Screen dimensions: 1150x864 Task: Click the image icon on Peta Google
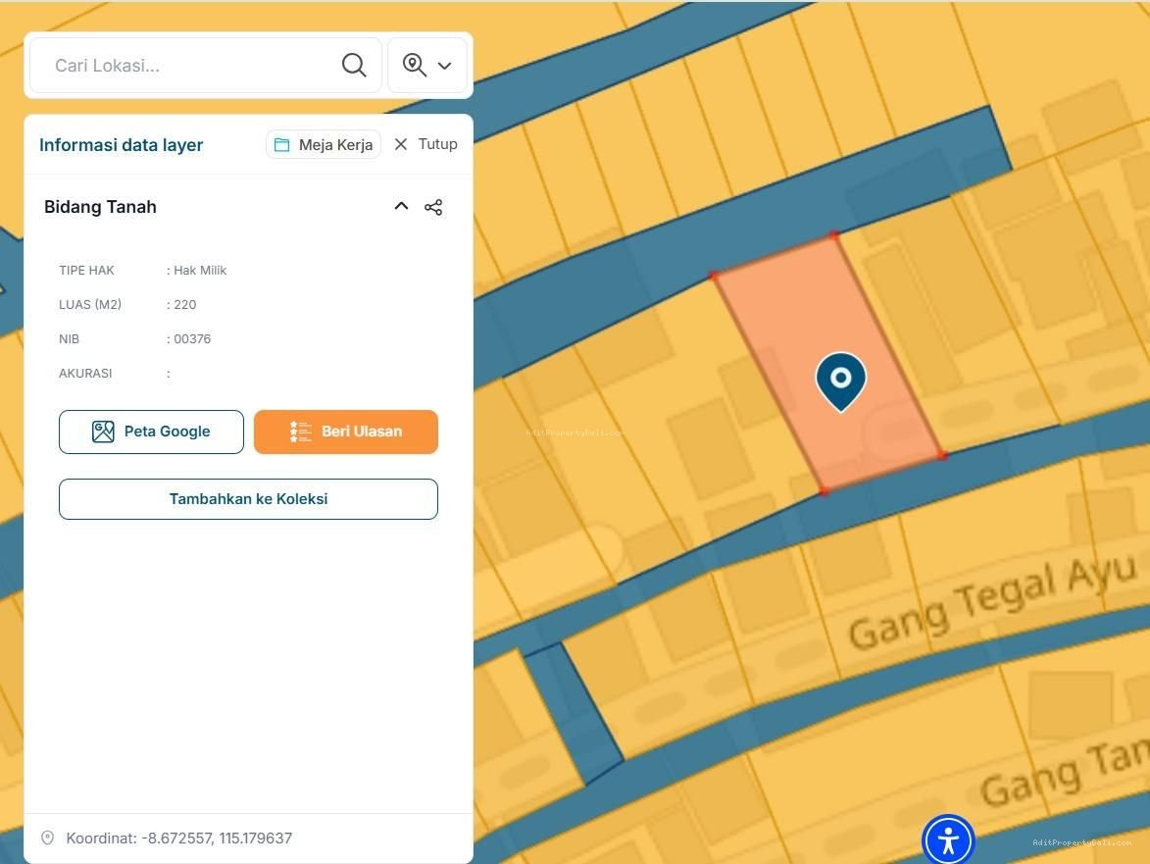pyautogui.click(x=103, y=432)
